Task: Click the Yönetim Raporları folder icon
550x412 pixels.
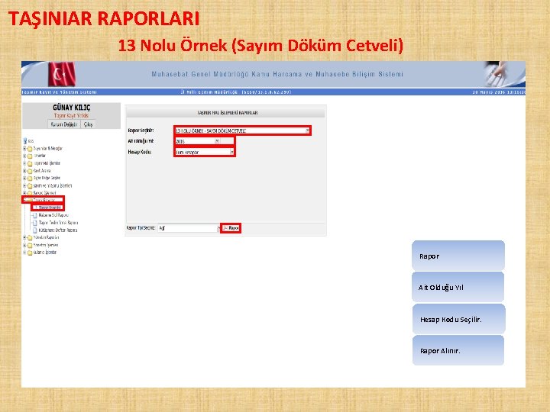Action: point(30,237)
